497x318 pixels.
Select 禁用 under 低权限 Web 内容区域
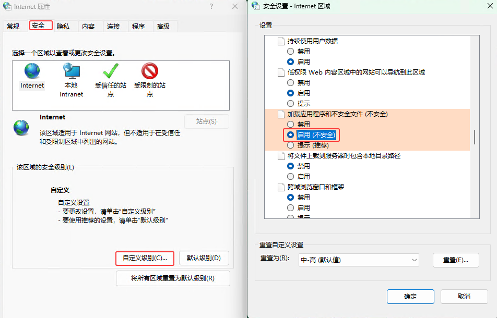point(290,82)
